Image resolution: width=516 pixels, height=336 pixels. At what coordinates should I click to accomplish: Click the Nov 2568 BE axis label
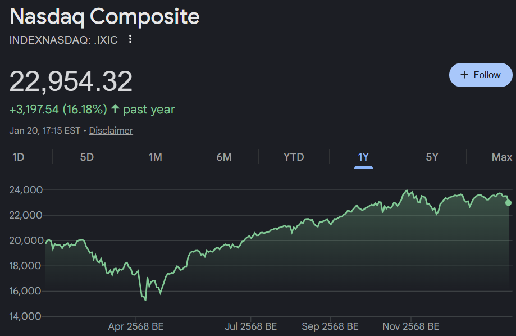411,326
